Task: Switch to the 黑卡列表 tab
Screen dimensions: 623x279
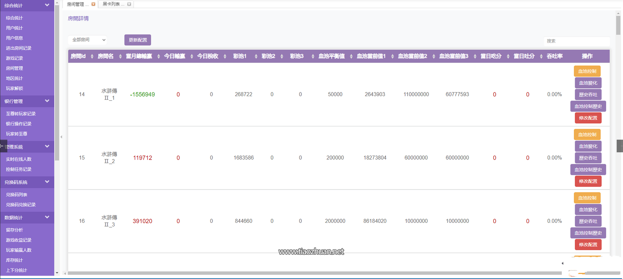Action: 113,4
